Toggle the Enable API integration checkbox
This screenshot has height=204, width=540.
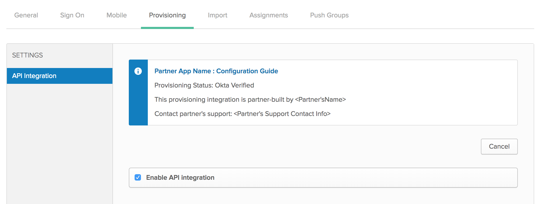(x=138, y=177)
